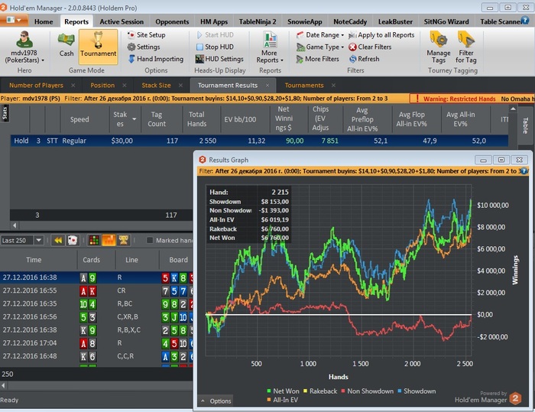Sort hands by Time column header

34,260
